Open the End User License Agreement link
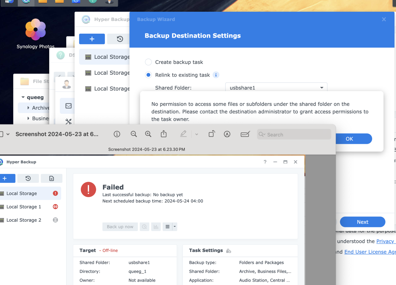Screen dimensions: 396x285 [370, 252]
